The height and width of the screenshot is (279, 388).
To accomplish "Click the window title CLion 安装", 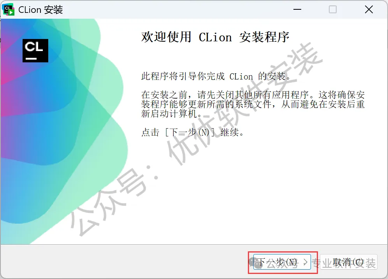I will click(40, 10).
